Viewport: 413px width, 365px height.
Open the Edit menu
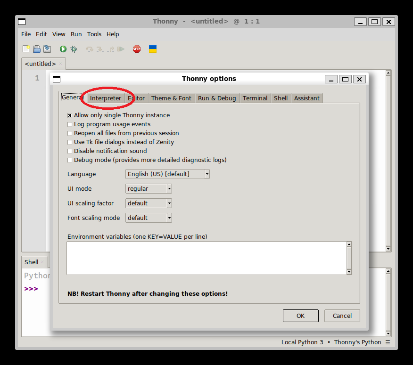coord(41,34)
